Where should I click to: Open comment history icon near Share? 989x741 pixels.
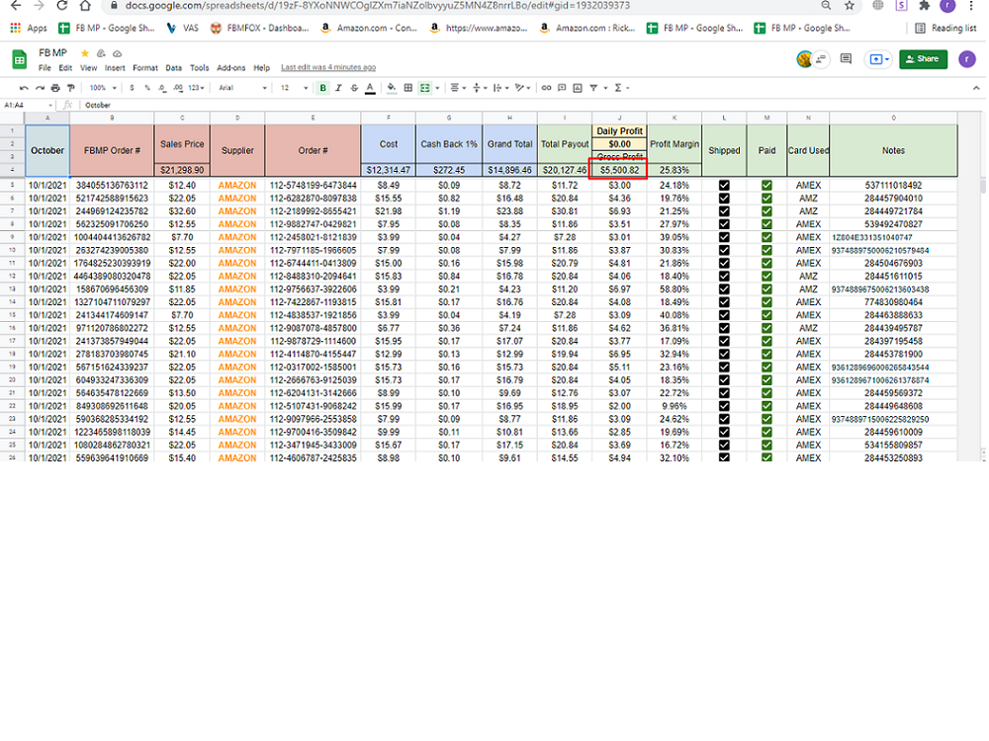846,59
